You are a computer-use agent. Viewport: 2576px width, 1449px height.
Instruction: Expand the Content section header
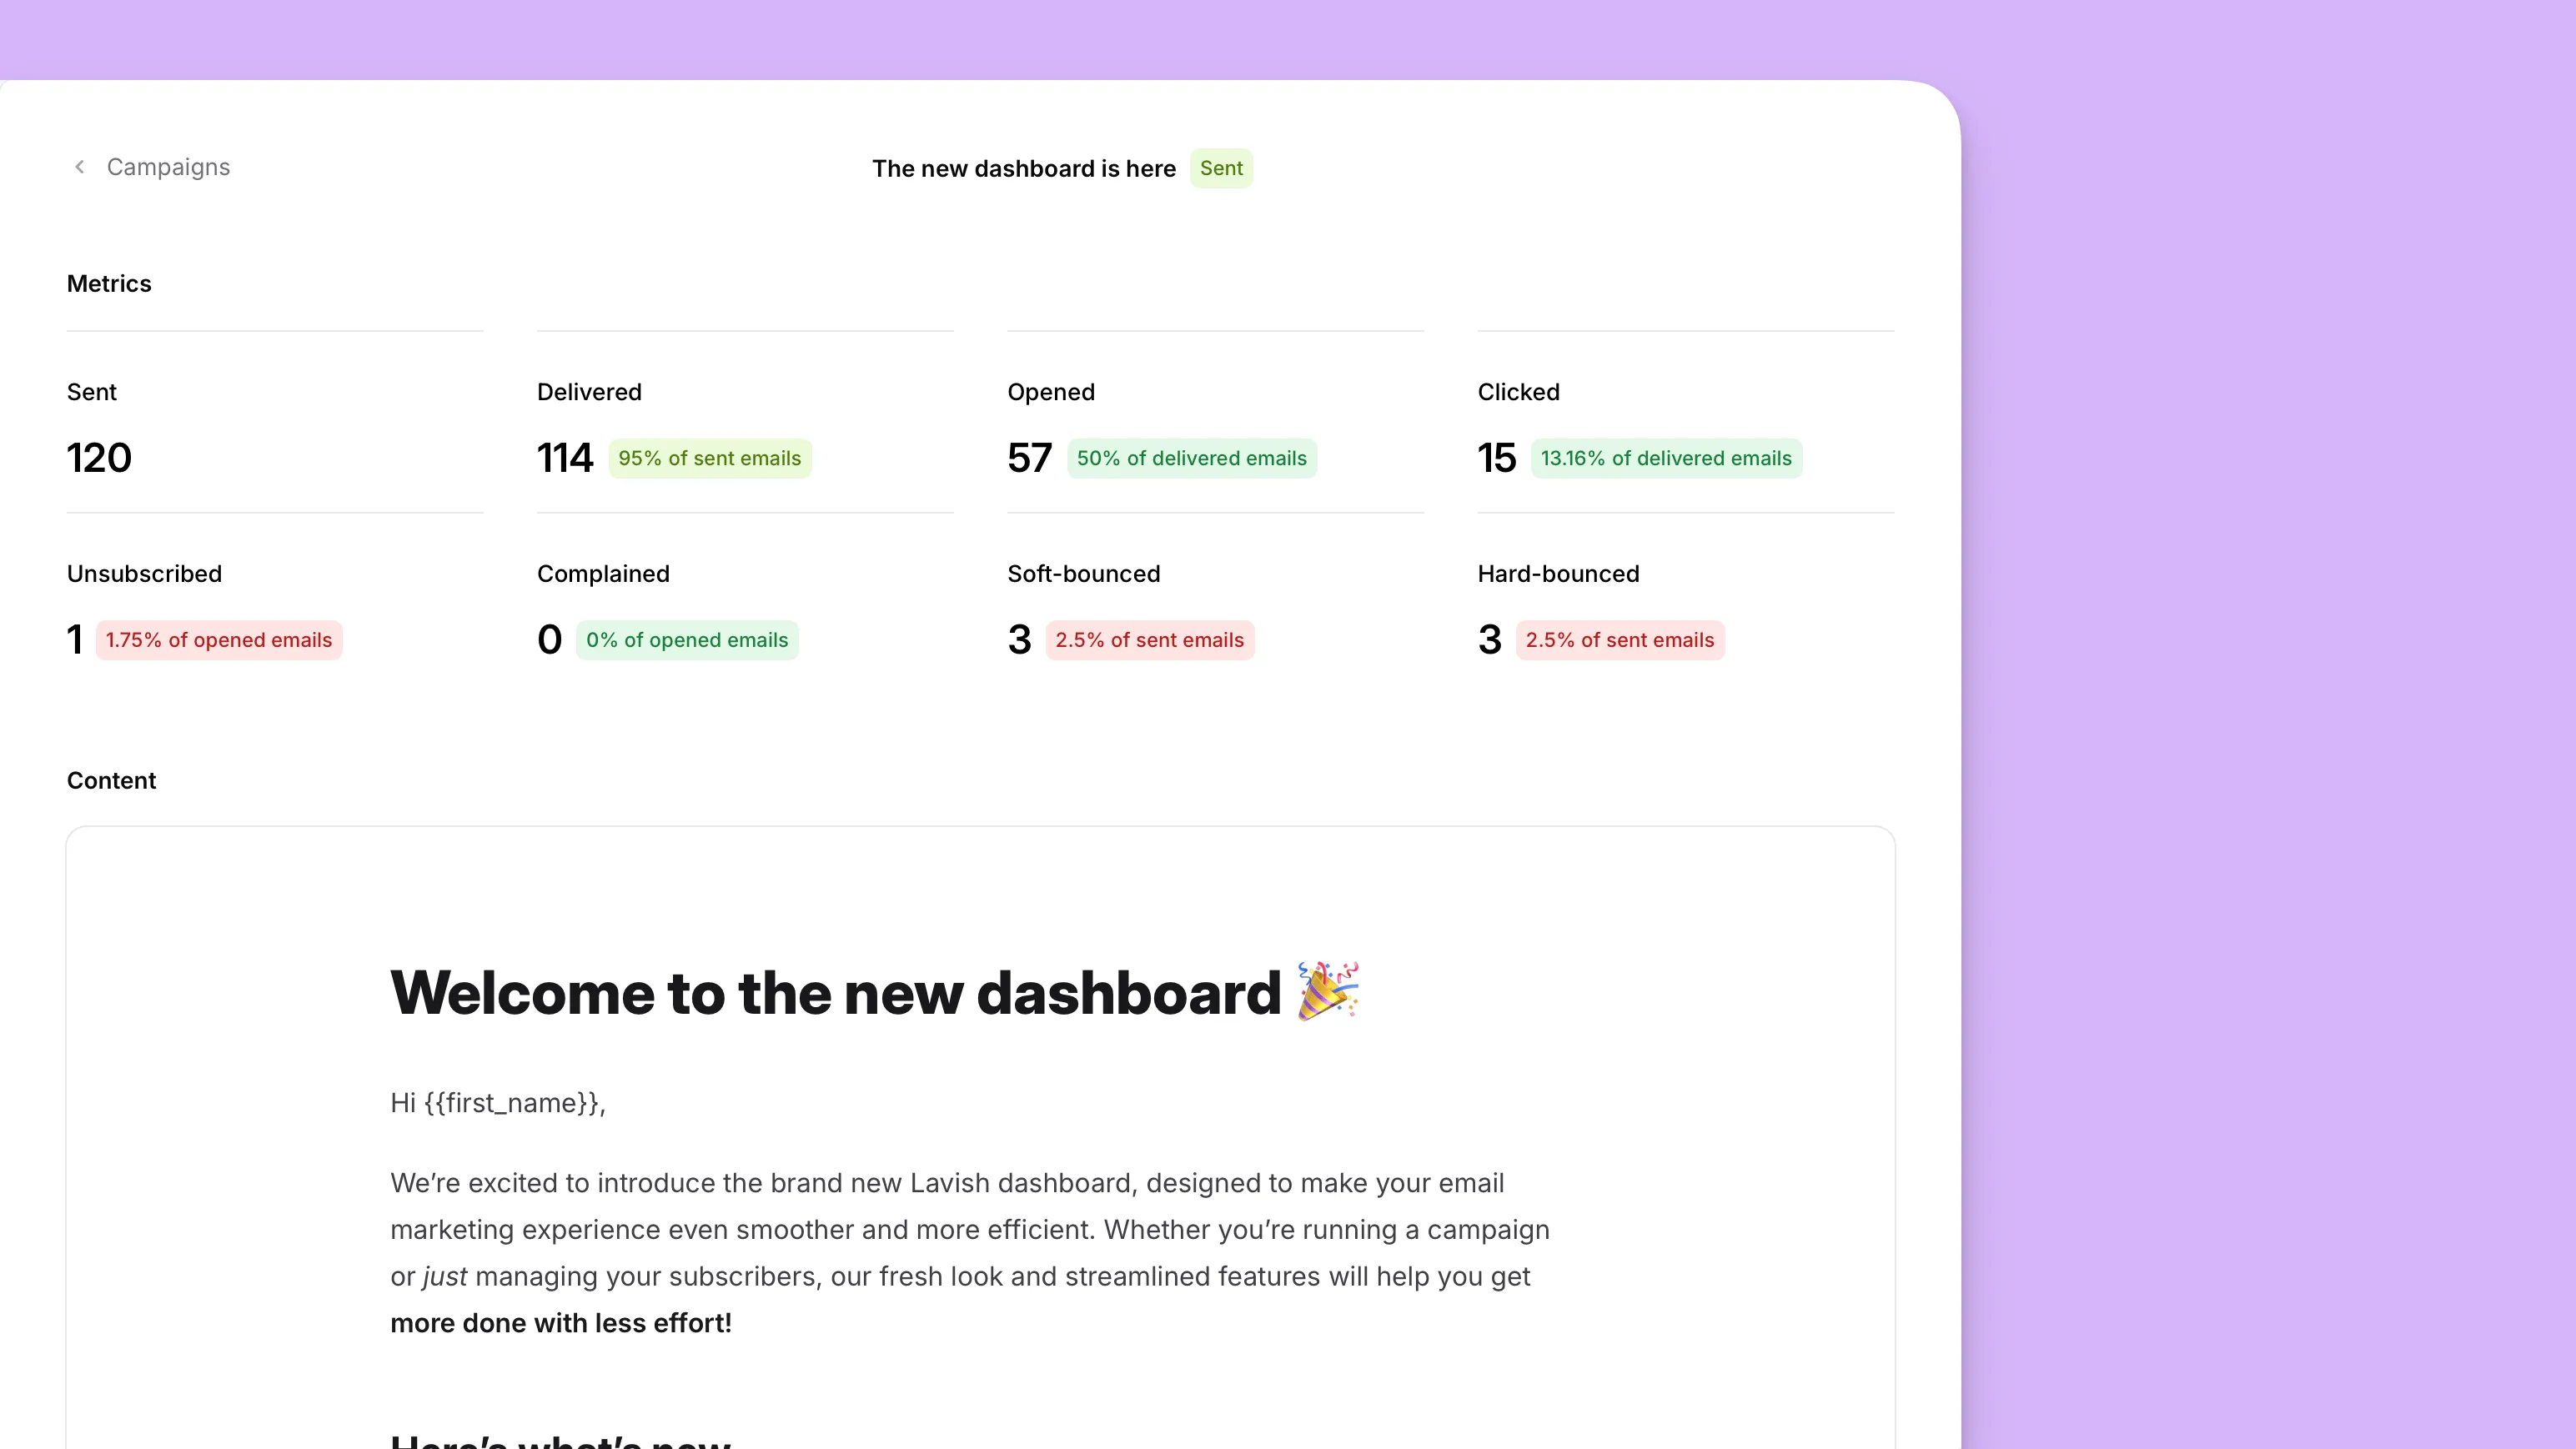110,780
